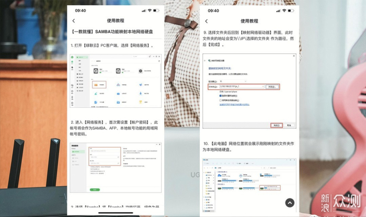Click the orange network service icon highlighted in red
The image size is (366, 217).
point(96,85)
